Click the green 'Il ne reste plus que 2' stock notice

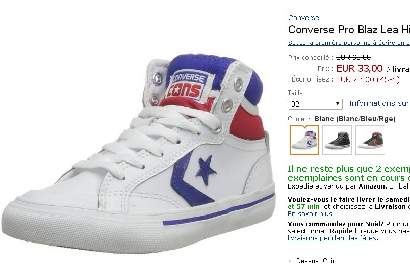point(349,168)
